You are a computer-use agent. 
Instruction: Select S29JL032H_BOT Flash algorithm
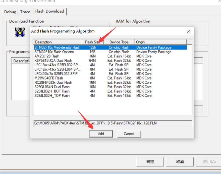click(x=110, y=91)
